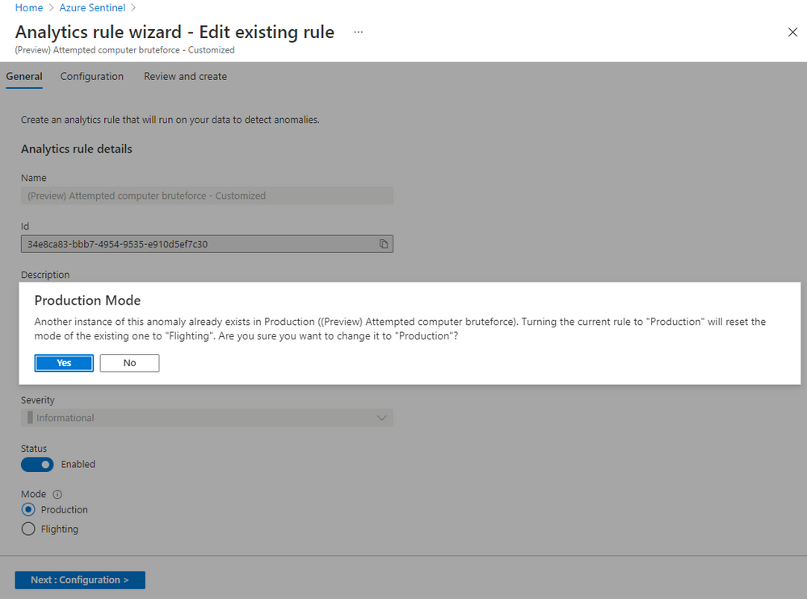Open the Review and create tab
The width and height of the screenshot is (807, 599).
185,76
